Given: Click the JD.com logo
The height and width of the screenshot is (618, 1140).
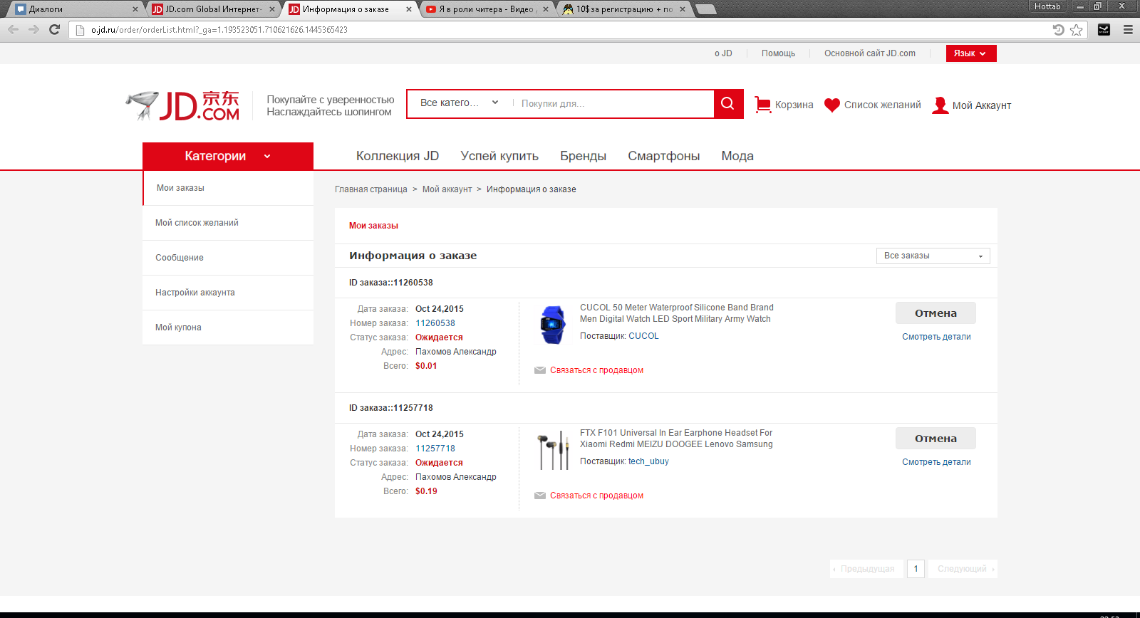Looking at the screenshot, I should (x=183, y=105).
